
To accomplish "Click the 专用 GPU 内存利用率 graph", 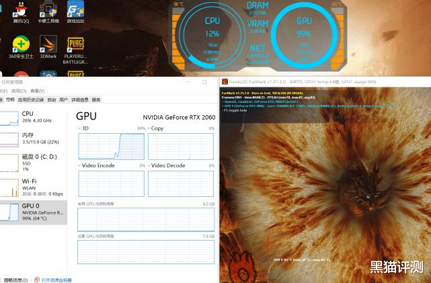I will point(146,220).
